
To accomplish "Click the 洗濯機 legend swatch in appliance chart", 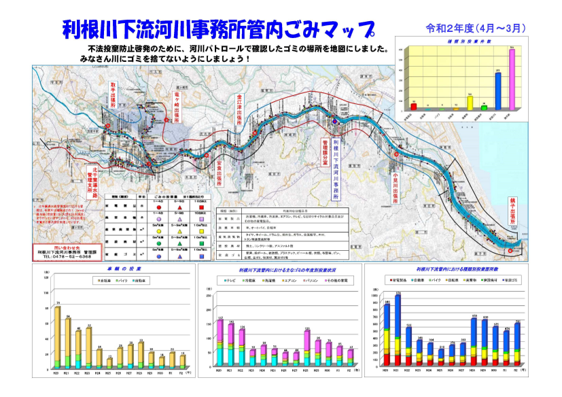I will (264, 281).
